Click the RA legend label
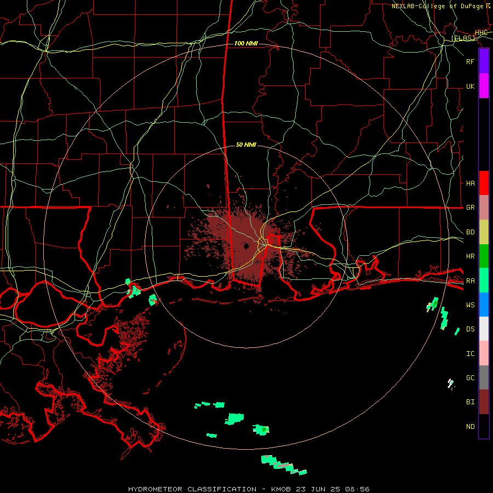This screenshot has width=493, height=493. [470, 280]
